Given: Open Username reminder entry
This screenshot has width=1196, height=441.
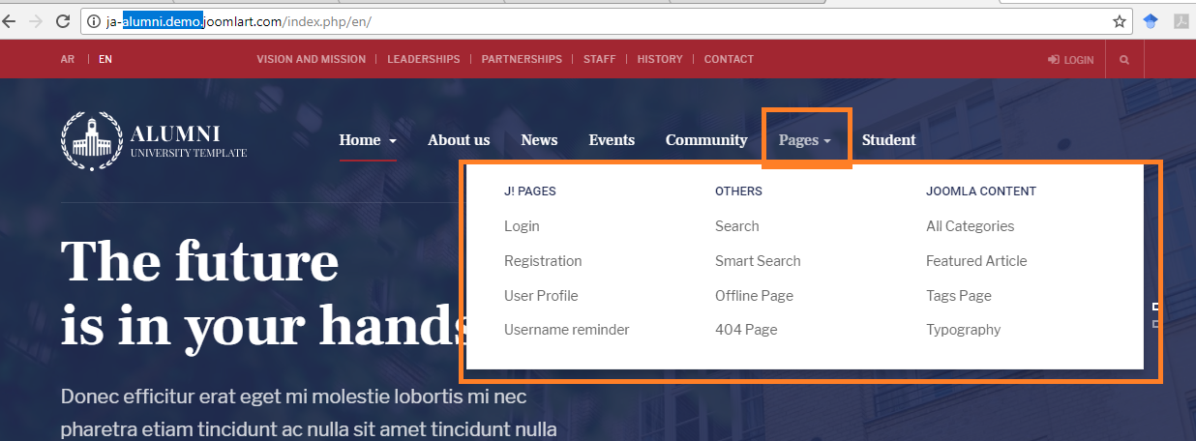Looking at the screenshot, I should click(567, 330).
